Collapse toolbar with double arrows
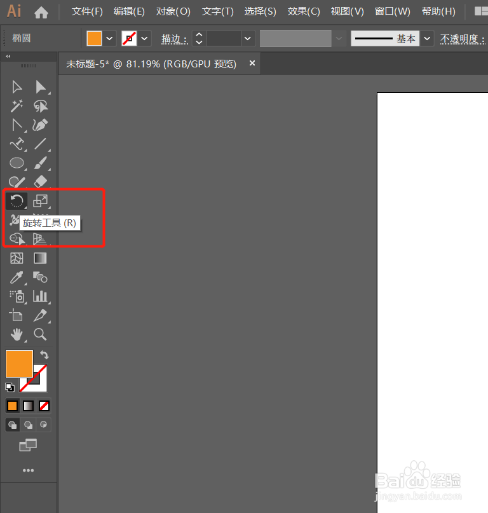Image resolution: width=488 pixels, height=513 pixels. click(x=8, y=57)
